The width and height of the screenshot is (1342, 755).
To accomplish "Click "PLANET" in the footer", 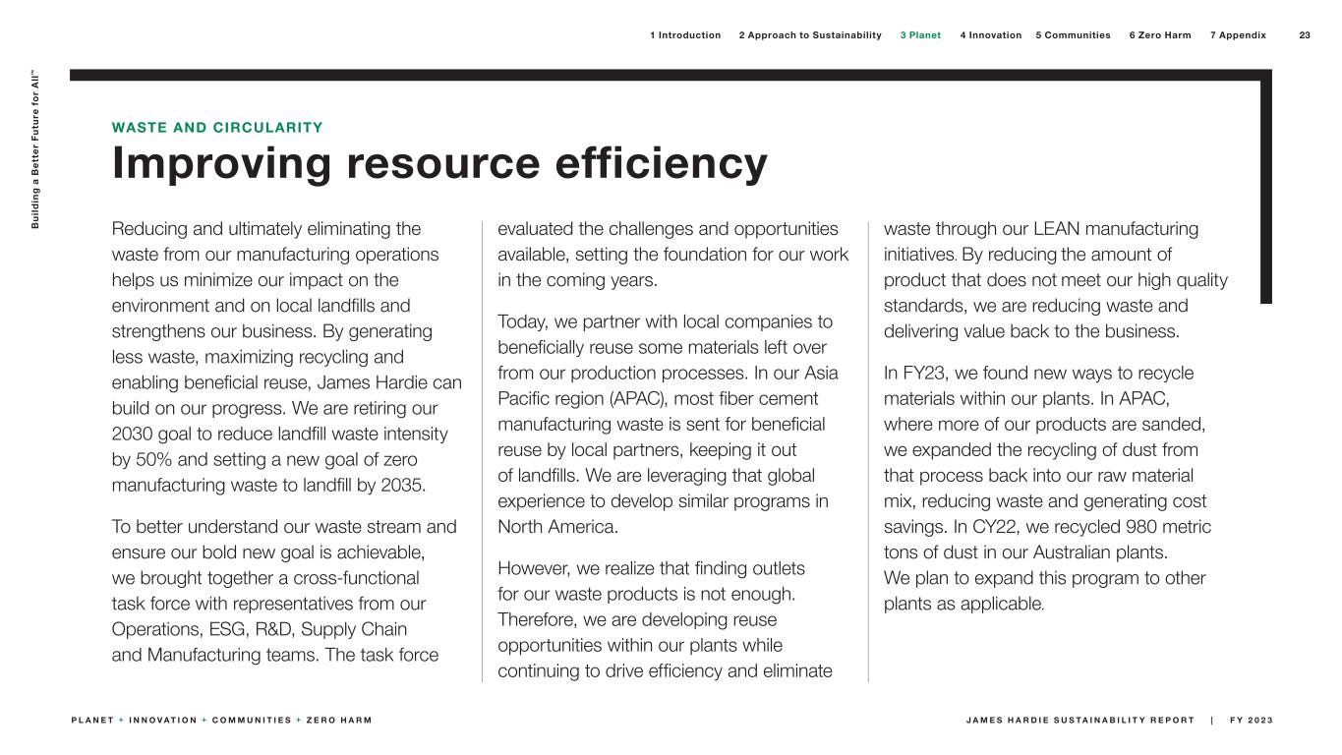I will (91, 721).
